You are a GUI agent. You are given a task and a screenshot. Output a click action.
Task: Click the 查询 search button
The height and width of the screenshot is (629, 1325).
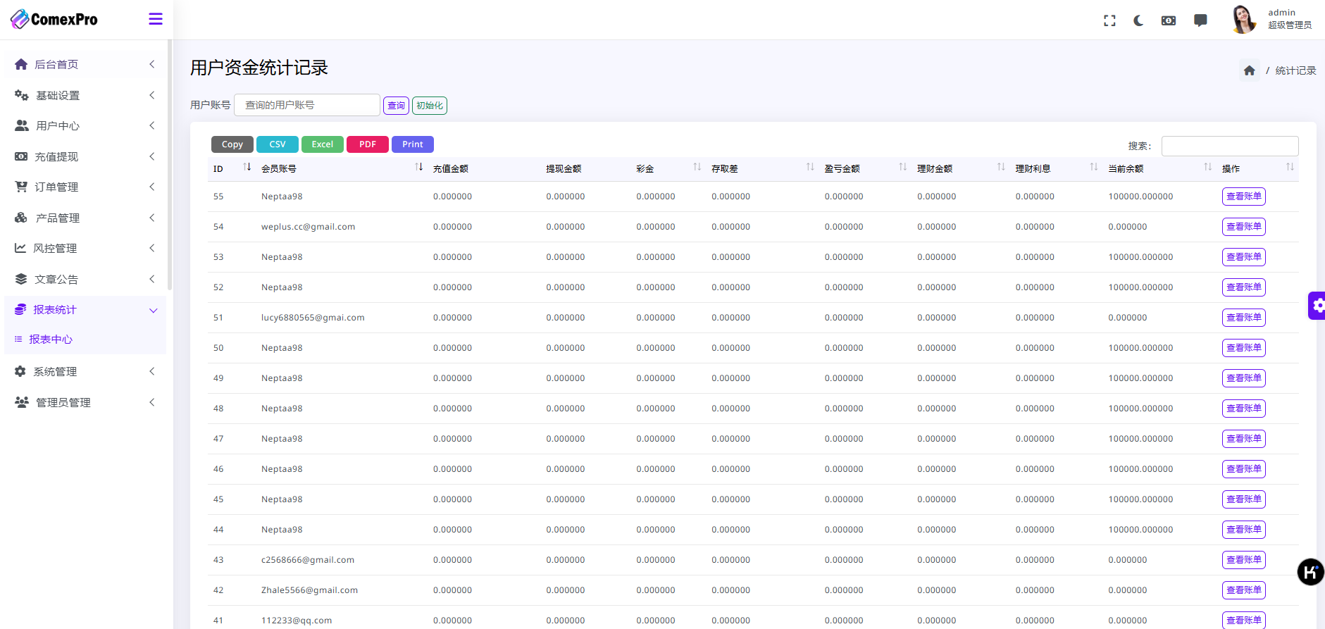click(x=396, y=106)
